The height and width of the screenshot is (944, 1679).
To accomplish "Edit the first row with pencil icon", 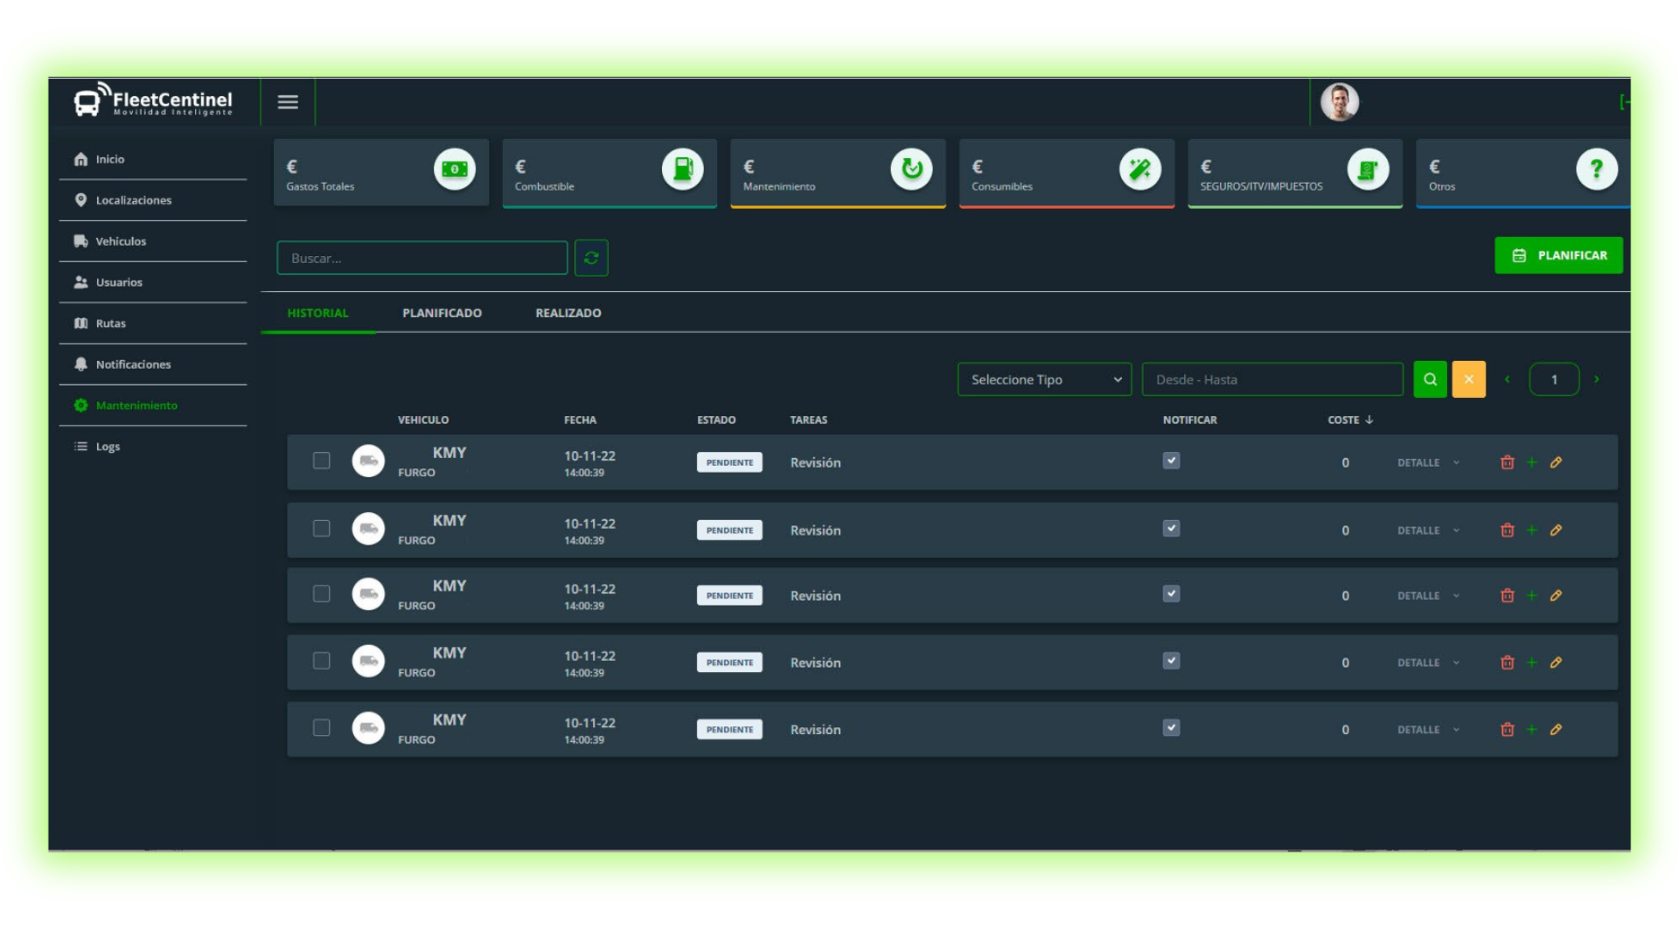I will click(1556, 462).
